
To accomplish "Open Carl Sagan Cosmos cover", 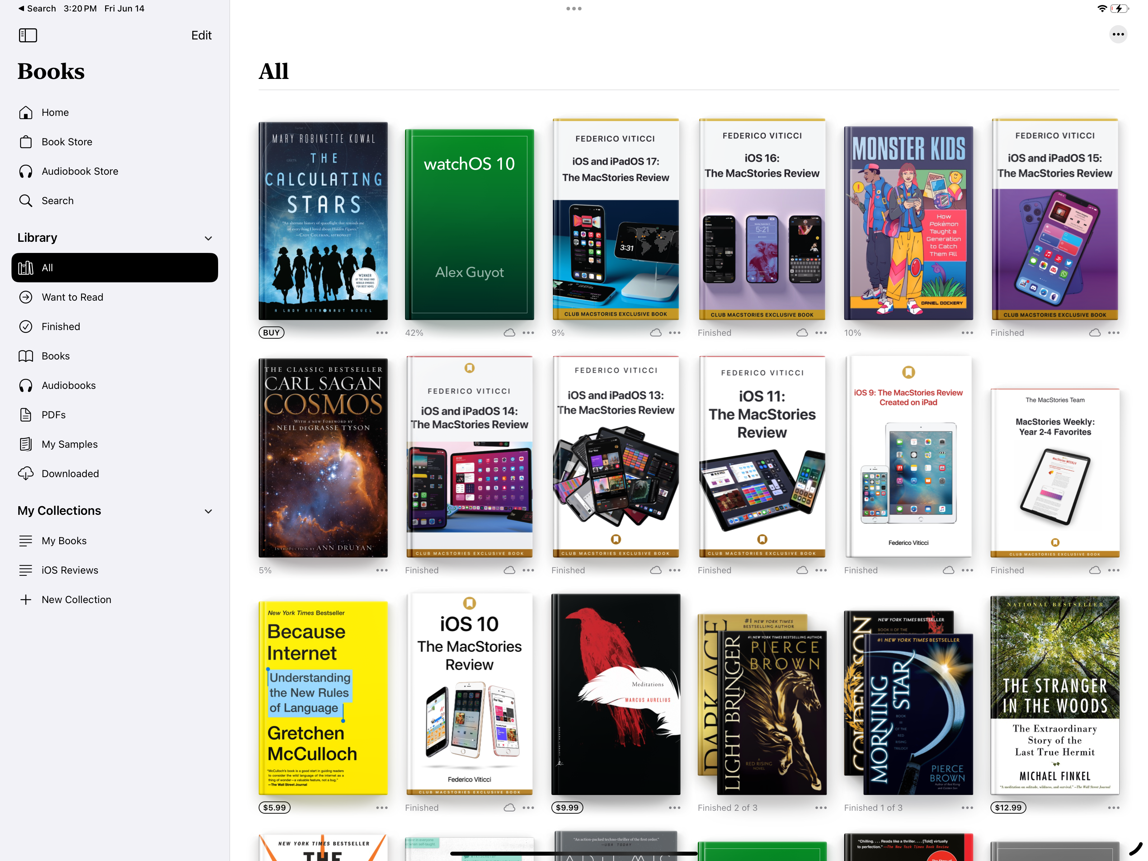I will coord(323,458).
